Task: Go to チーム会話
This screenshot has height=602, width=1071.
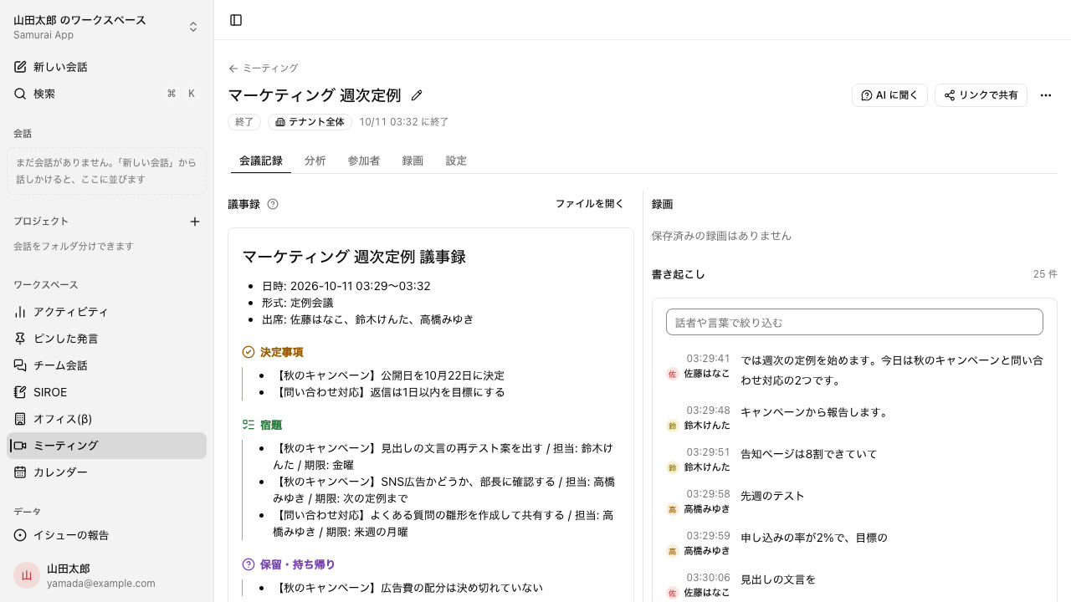Action: [x=106, y=365]
